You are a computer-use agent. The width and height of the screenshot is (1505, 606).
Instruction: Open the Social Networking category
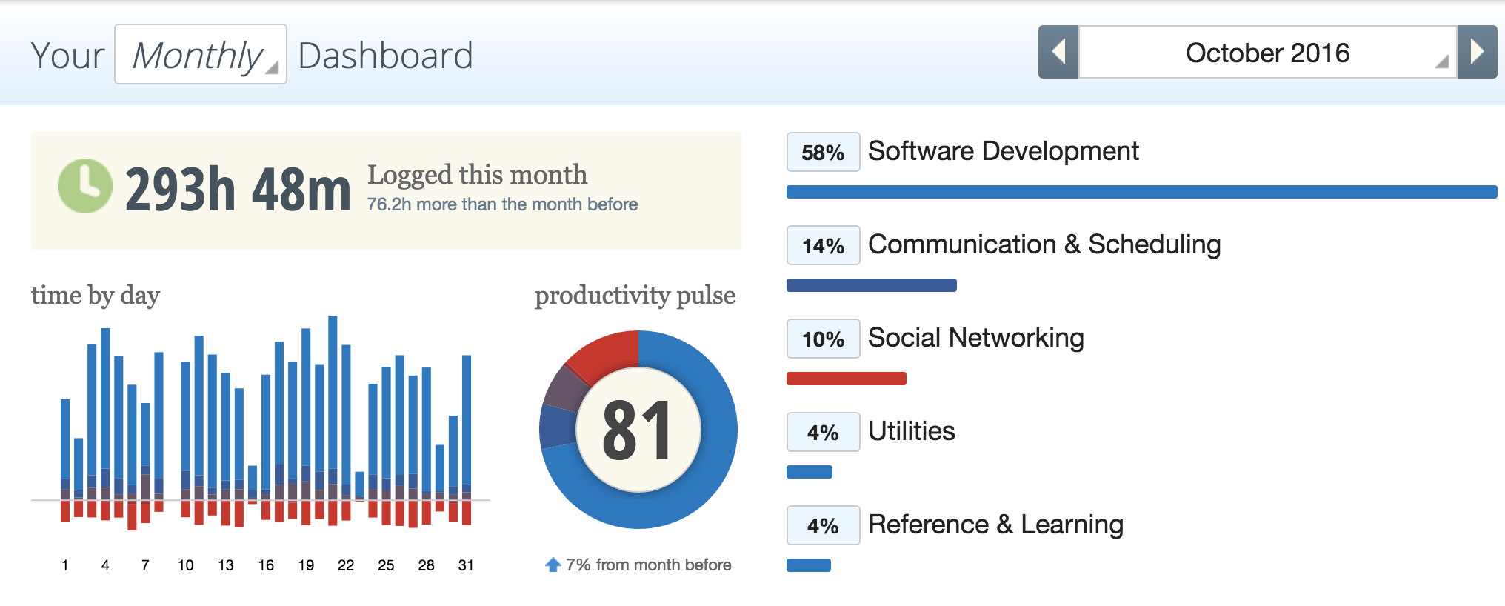pos(975,338)
